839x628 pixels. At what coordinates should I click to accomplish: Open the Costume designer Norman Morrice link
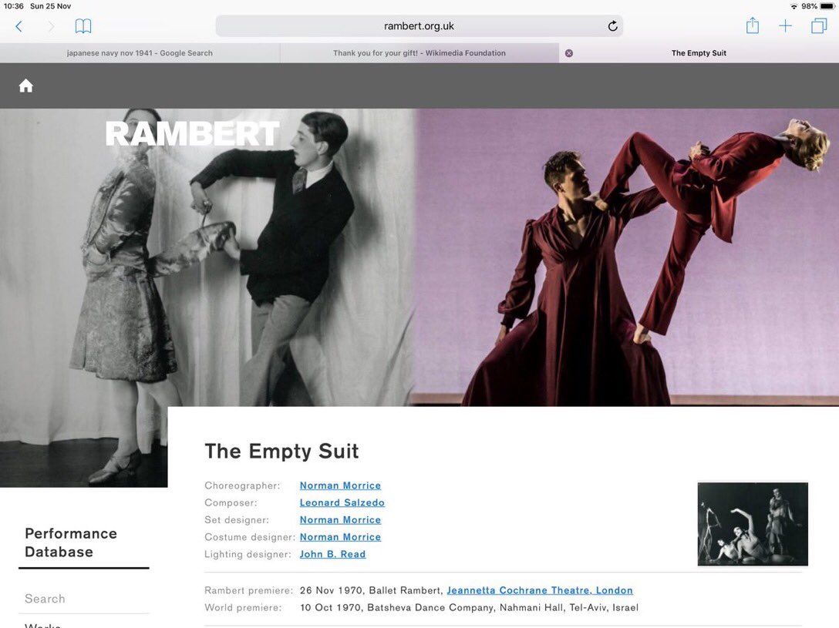pos(340,536)
